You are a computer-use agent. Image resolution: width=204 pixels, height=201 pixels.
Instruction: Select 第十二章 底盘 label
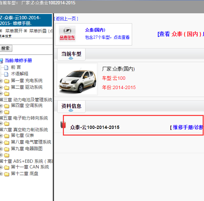[x=25, y=173]
